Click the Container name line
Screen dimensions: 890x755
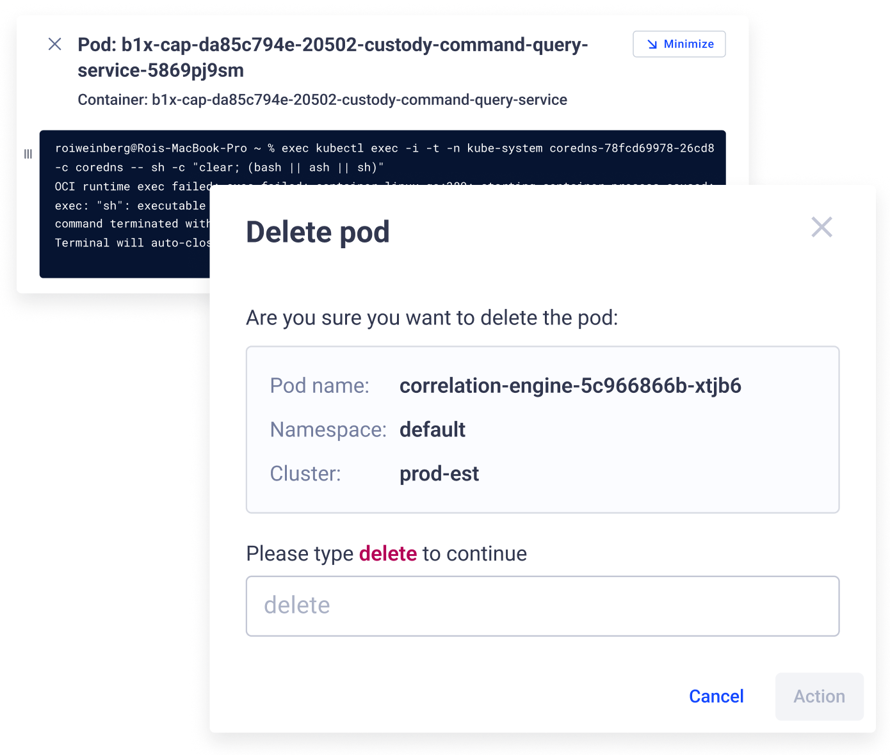point(322,100)
